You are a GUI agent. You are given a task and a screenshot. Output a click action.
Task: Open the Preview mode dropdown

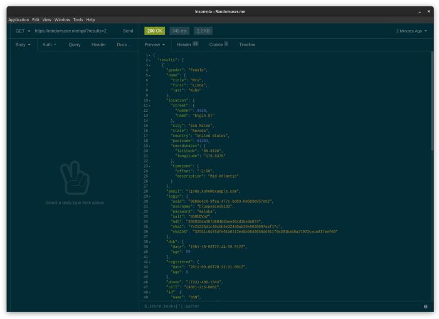[x=154, y=44]
